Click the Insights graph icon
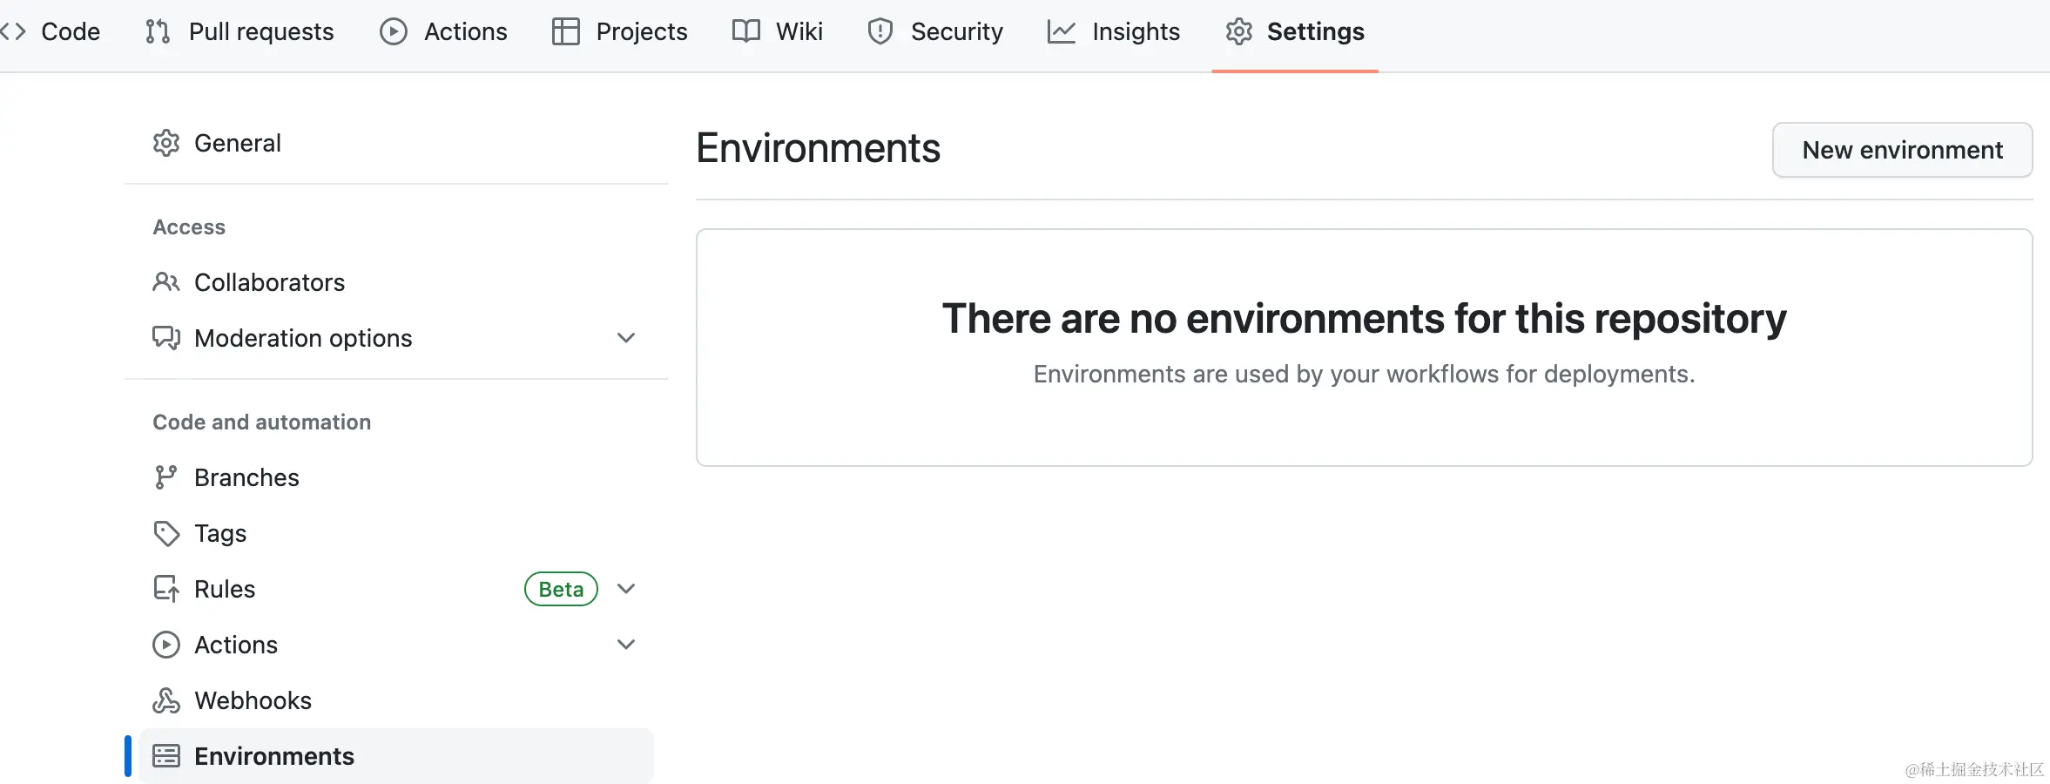This screenshot has width=2050, height=784. click(x=1062, y=31)
